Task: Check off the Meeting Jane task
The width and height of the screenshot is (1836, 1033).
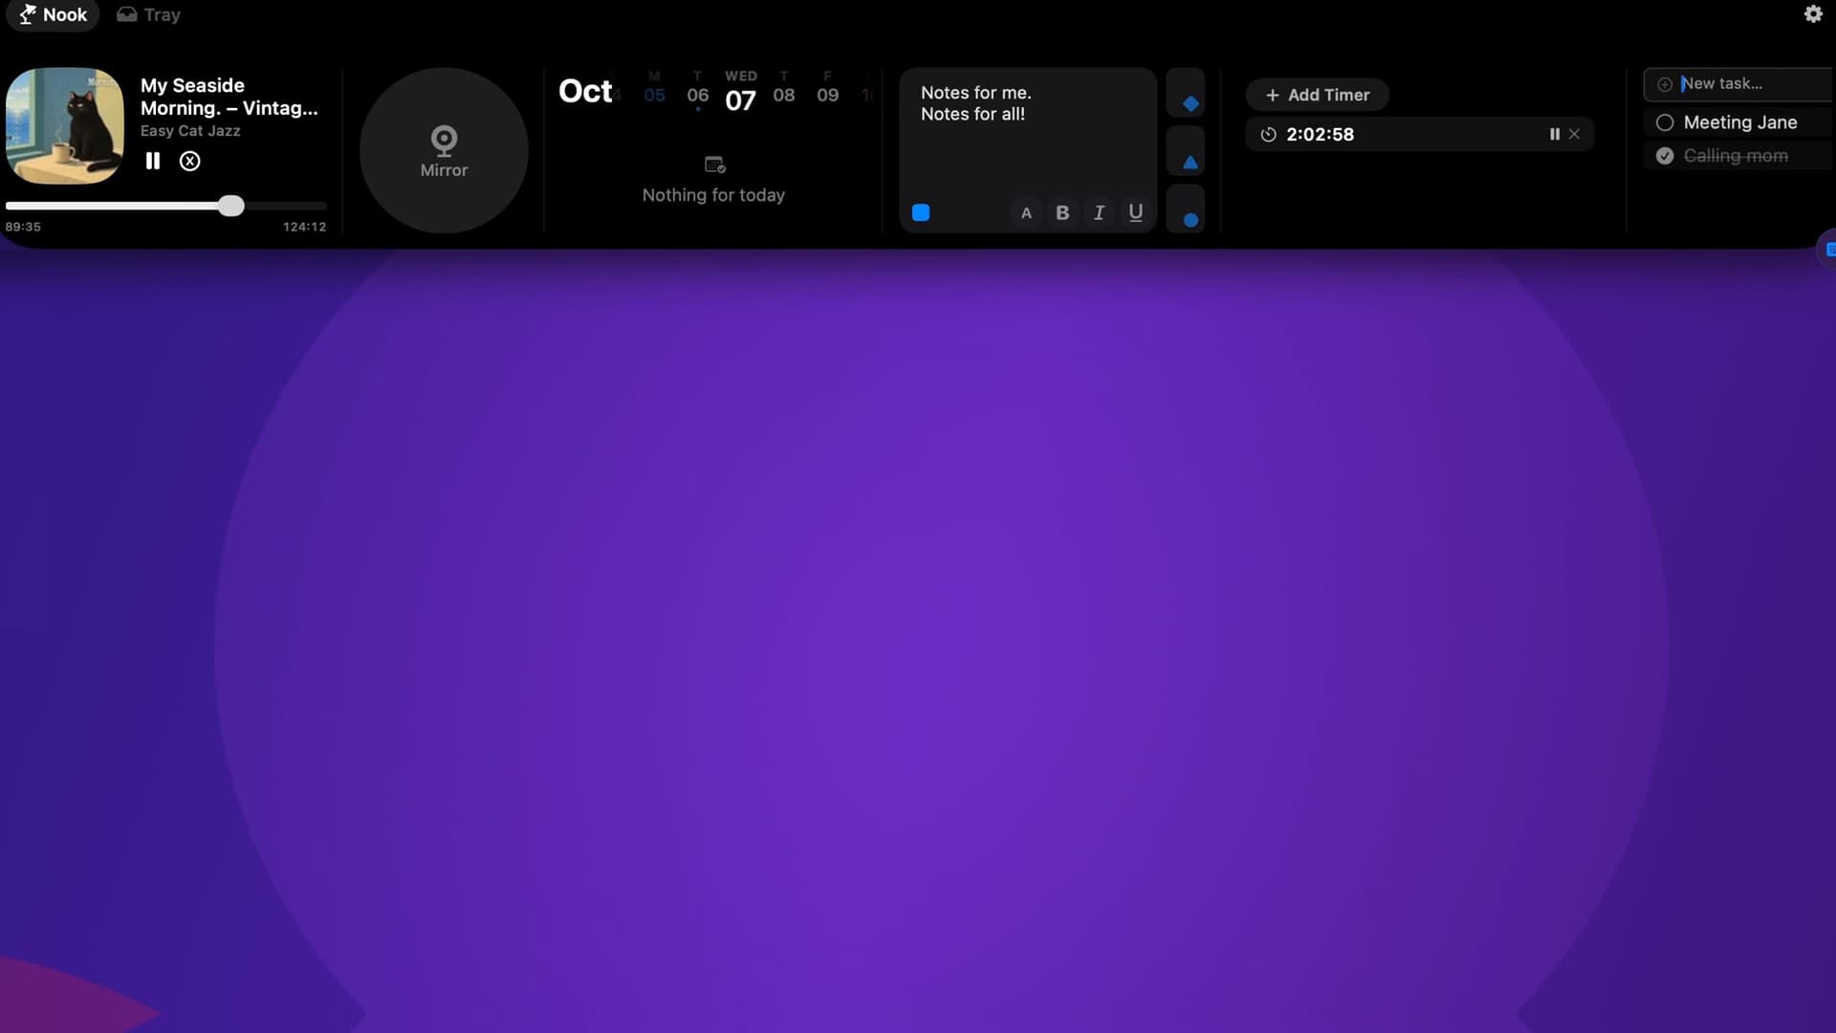Action: tap(1665, 122)
